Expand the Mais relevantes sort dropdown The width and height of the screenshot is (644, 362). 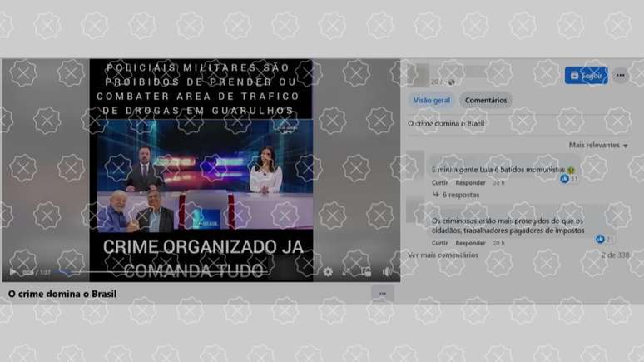[x=598, y=146]
